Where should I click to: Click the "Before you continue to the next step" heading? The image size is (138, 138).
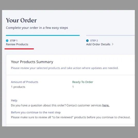coord(36,113)
